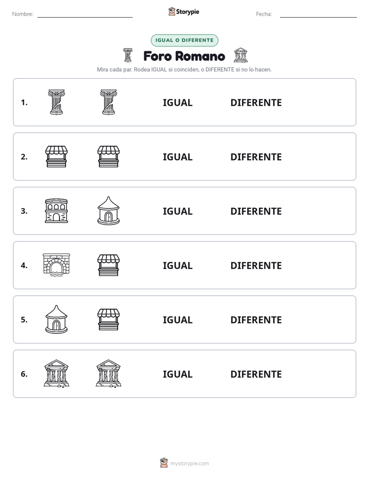Select DIFERENTE for row 3
The height and width of the screenshot is (478, 369).
pos(256,211)
